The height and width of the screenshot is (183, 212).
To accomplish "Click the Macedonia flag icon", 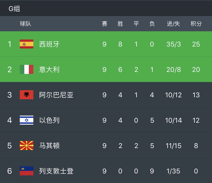I will pyautogui.click(x=27, y=145).
